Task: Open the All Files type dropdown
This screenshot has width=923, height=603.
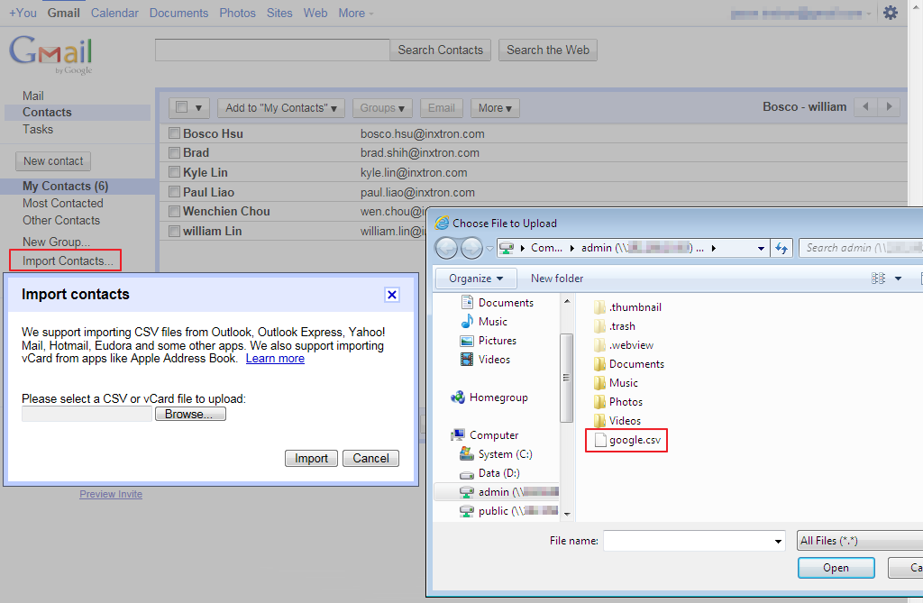Action: (x=856, y=541)
